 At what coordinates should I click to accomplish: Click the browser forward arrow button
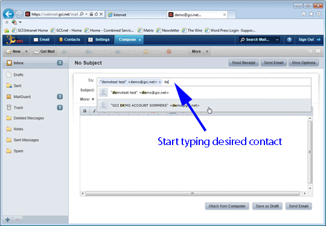coord(19,14)
